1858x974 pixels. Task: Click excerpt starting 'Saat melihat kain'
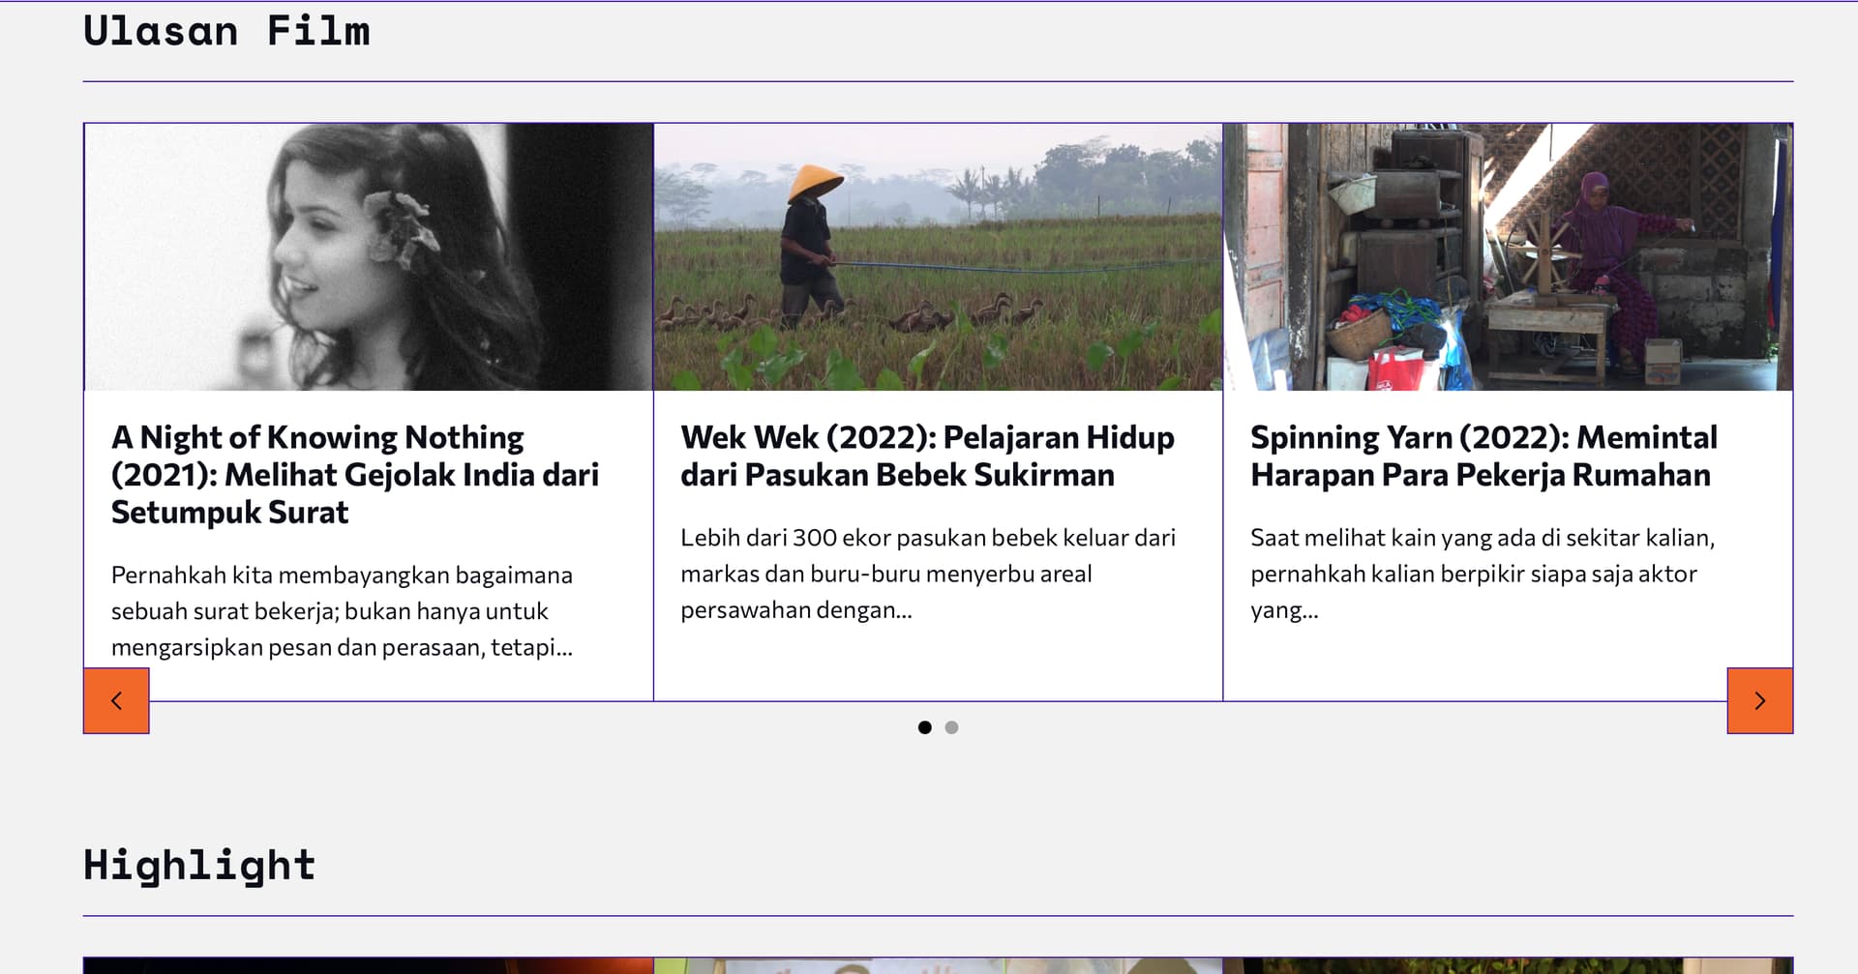[1483, 574]
